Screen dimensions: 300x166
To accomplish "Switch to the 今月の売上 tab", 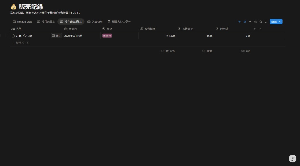I will click(x=46, y=22).
